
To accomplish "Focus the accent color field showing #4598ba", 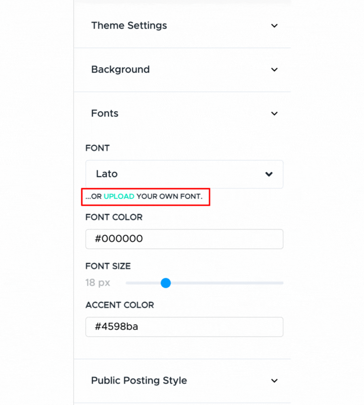I will point(184,327).
